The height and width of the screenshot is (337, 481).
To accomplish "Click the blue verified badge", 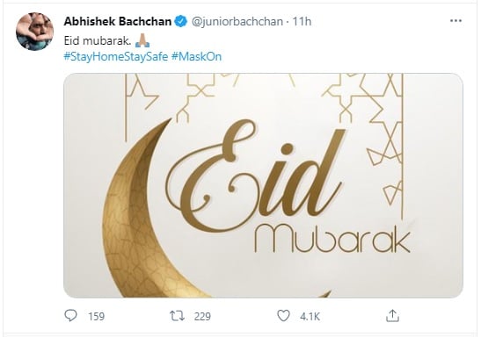I will (x=180, y=21).
